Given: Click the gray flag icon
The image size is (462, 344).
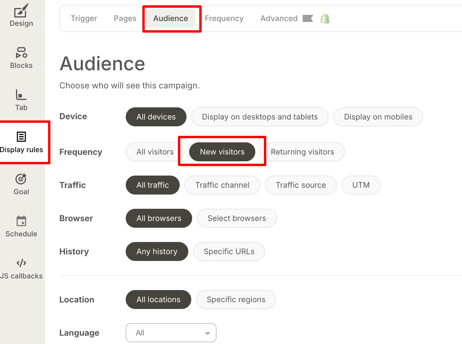Looking at the screenshot, I should point(308,19).
